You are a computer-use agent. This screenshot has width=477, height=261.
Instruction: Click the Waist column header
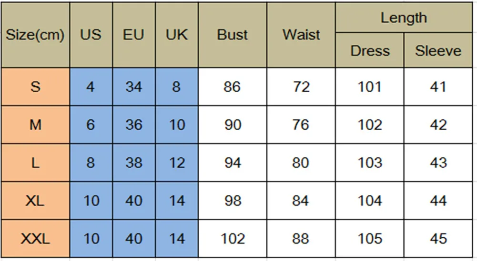point(301,35)
